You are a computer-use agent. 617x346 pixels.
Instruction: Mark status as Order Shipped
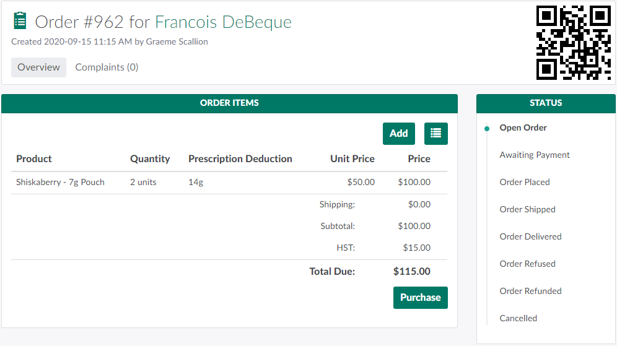pyautogui.click(x=527, y=210)
